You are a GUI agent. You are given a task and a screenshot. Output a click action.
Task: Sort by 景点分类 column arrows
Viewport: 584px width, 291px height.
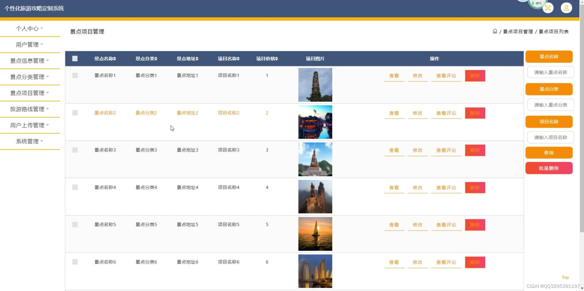pyautogui.click(x=156, y=59)
